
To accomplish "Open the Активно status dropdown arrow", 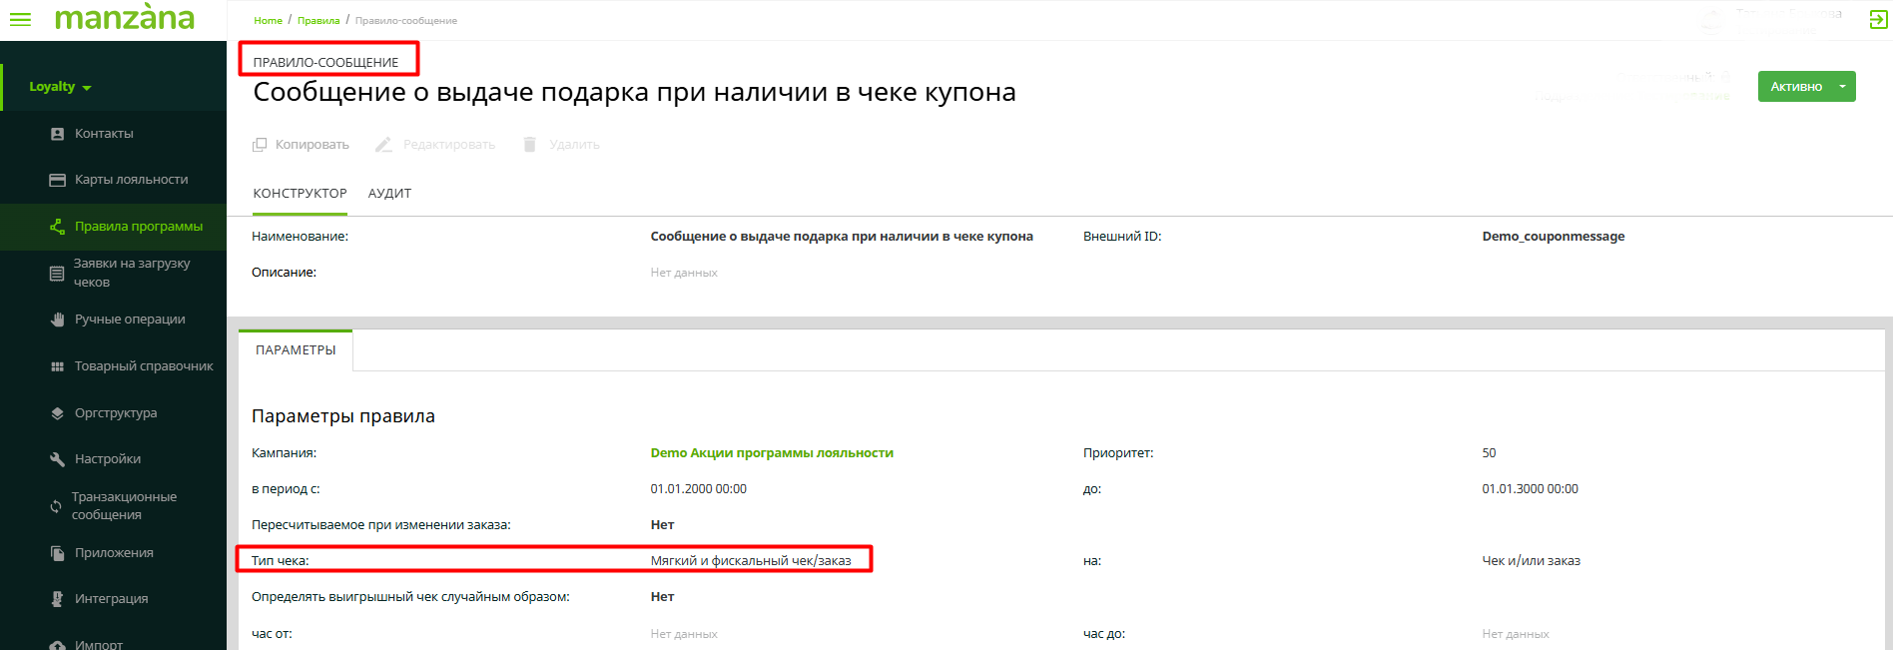I will 1842,87.
